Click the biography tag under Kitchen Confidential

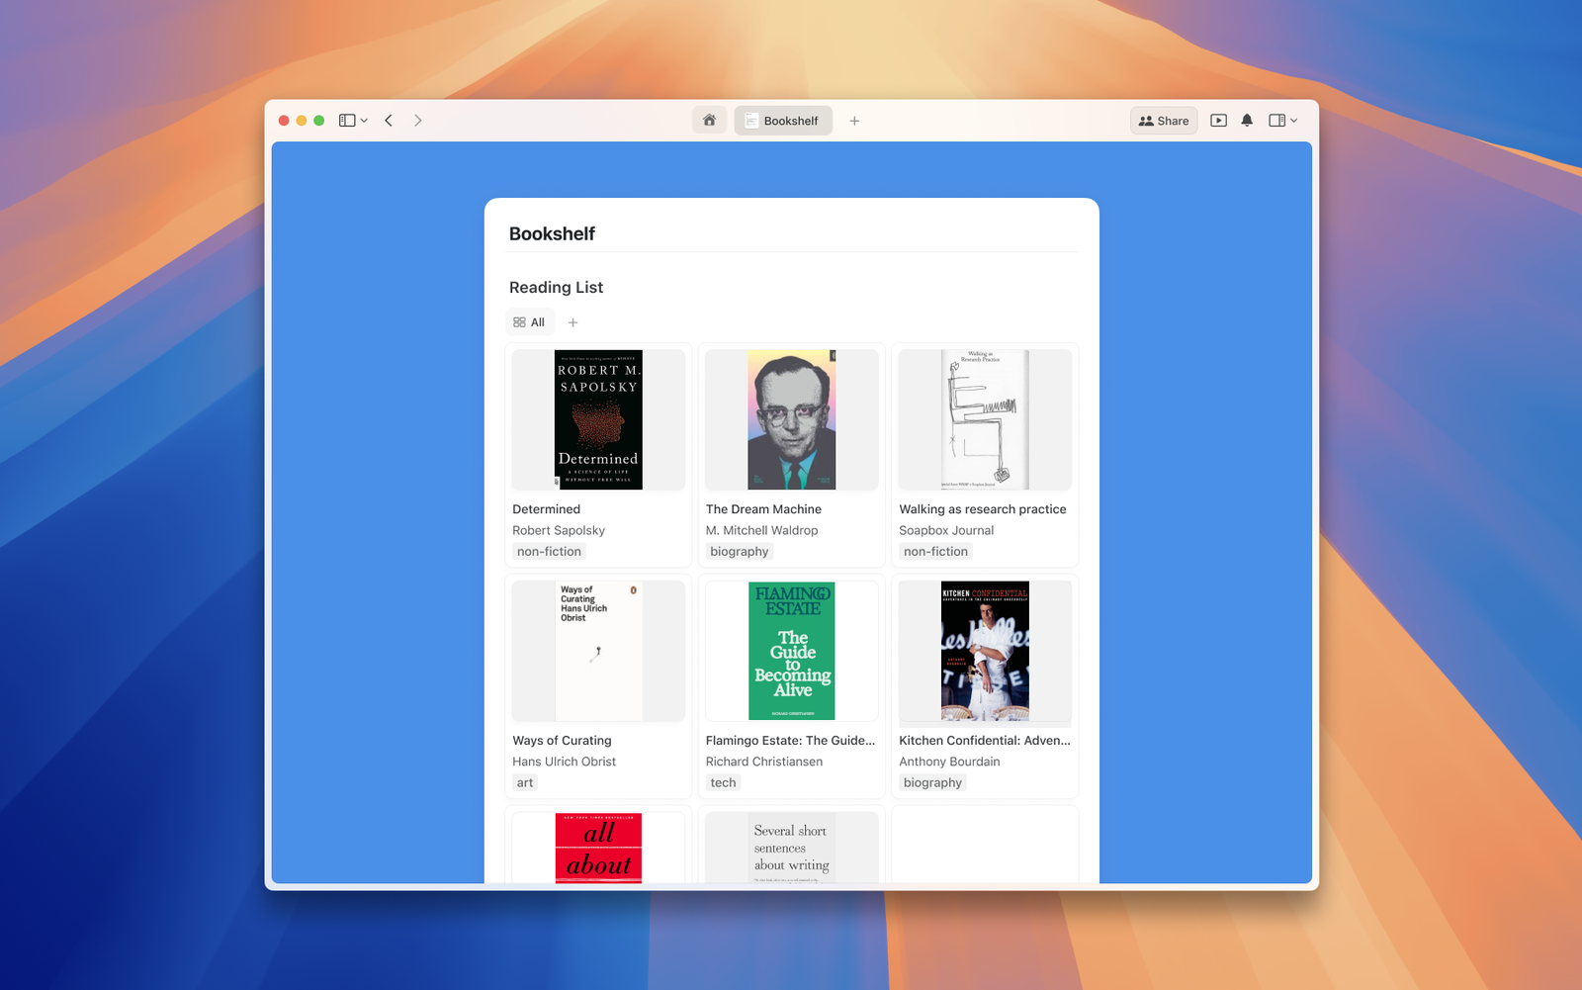point(932,783)
